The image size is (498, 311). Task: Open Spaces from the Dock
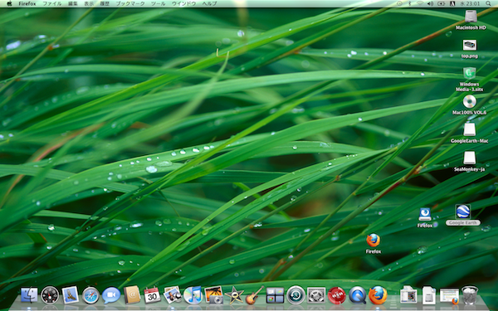[x=275, y=295]
